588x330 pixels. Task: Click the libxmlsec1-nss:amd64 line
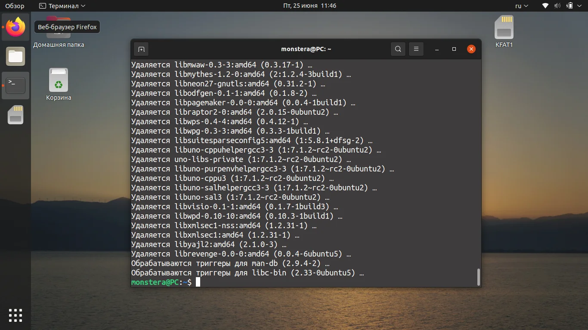pos(224,226)
